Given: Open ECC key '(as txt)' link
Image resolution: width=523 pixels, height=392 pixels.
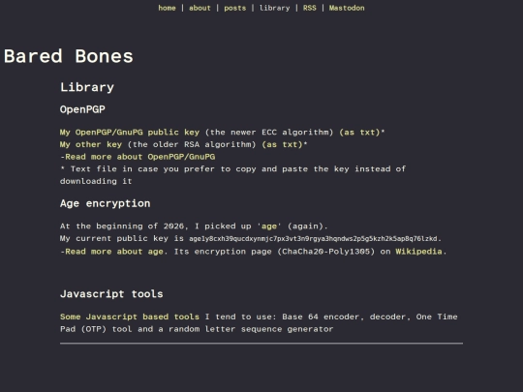Looking at the screenshot, I should [359, 133].
